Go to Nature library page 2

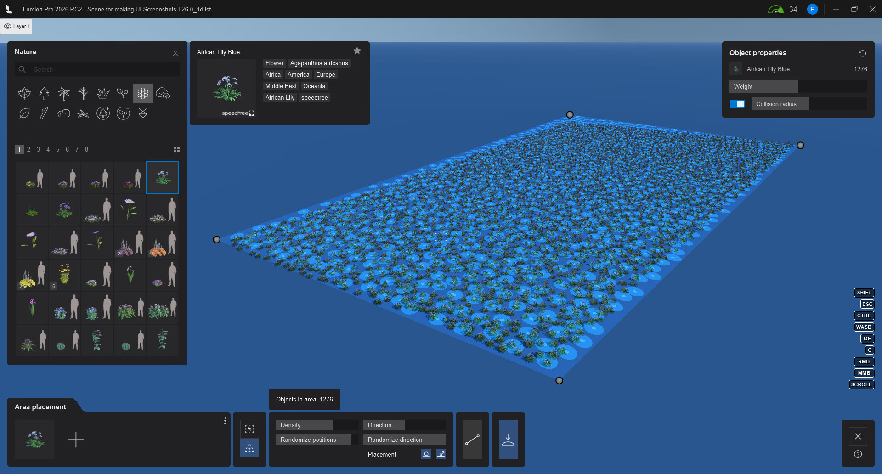(x=28, y=149)
